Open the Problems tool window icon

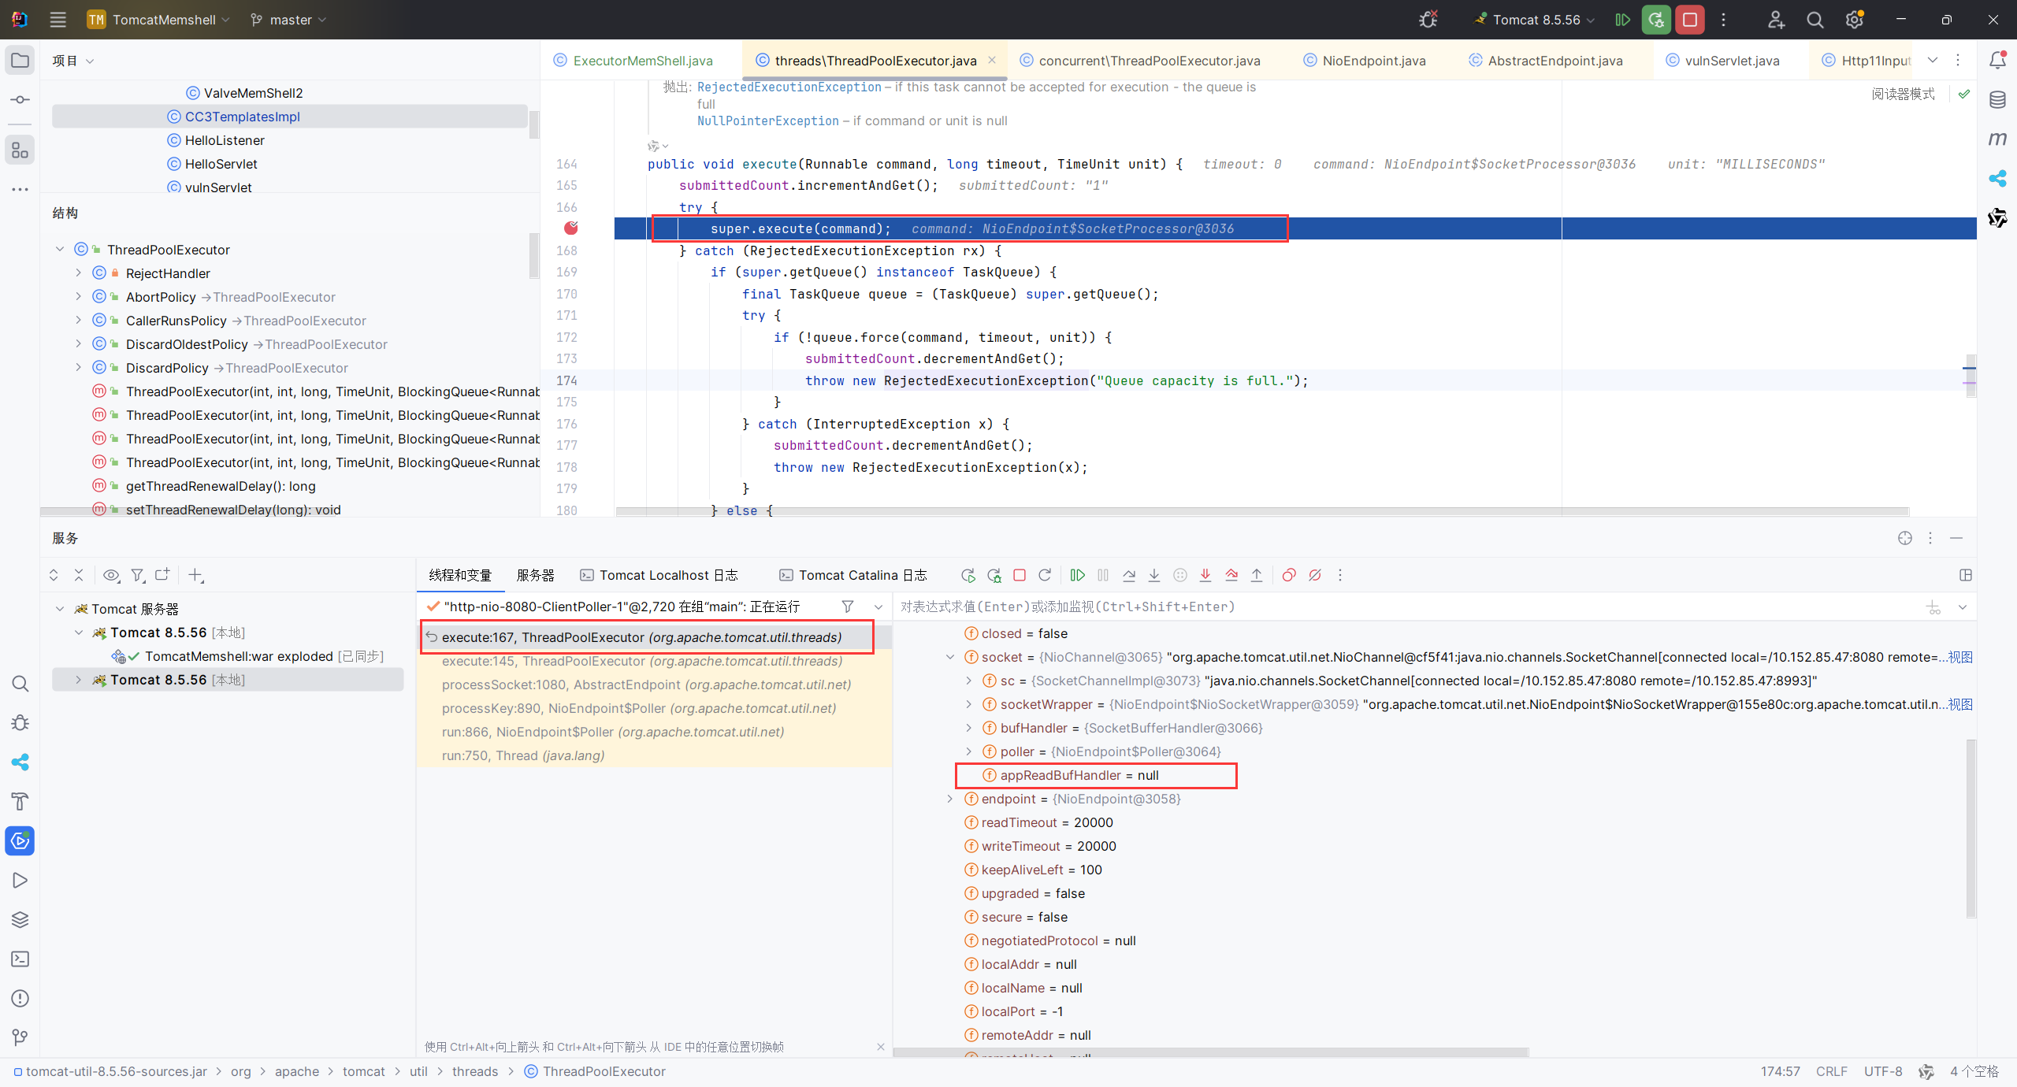click(20, 998)
